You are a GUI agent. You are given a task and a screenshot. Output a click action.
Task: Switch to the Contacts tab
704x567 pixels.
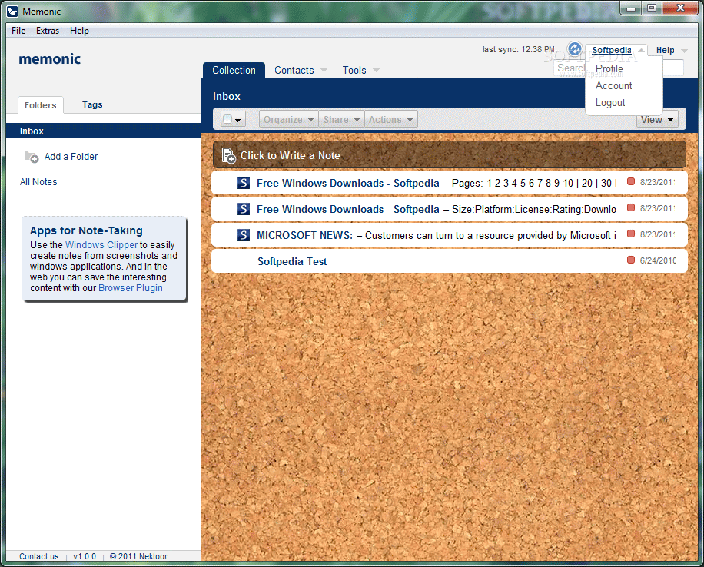pos(294,71)
